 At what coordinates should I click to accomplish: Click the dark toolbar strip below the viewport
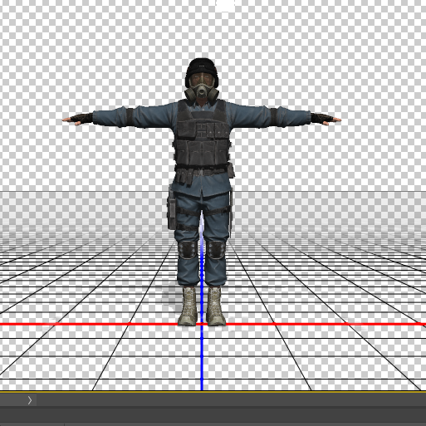[x=213, y=400]
